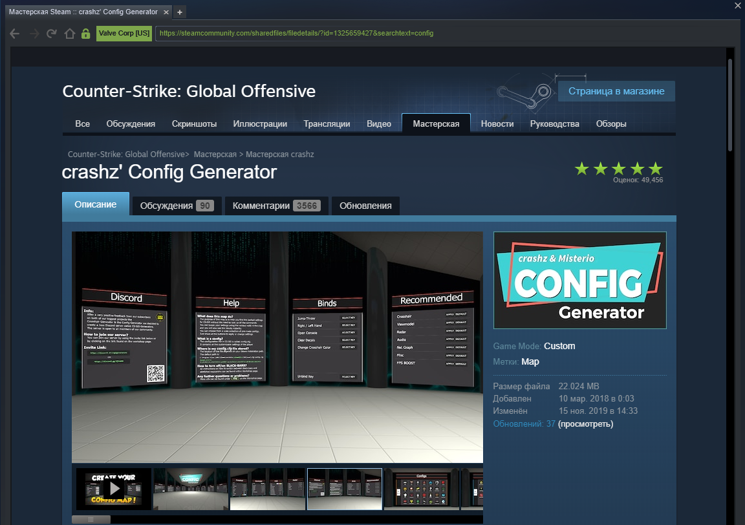The width and height of the screenshot is (745, 525).
Task: Open the Иллюстрации tab
Action: (x=260, y=123)
